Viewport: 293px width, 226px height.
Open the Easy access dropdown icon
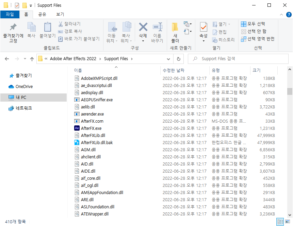point(188,32)
